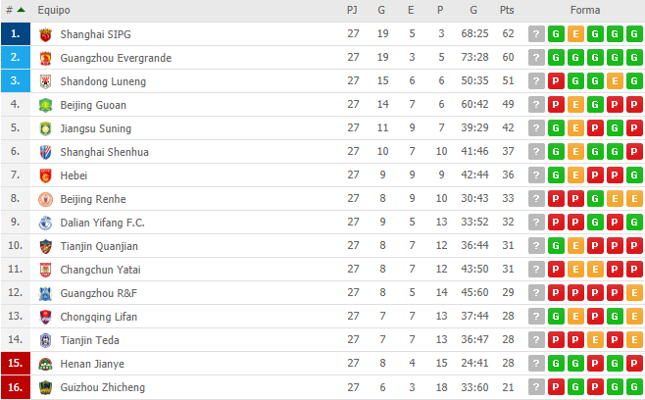This screenshot has height=400, width=645.
Task: Click the Equipo column header
Action: pyautogui.click(x=53, y=10)
